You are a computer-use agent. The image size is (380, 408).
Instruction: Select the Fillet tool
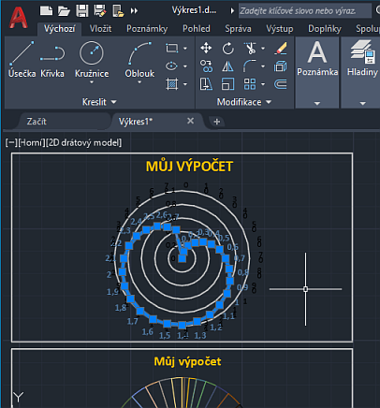(250, 66)
